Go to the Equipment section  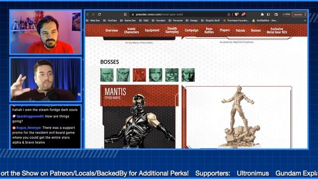pos(152,30)
